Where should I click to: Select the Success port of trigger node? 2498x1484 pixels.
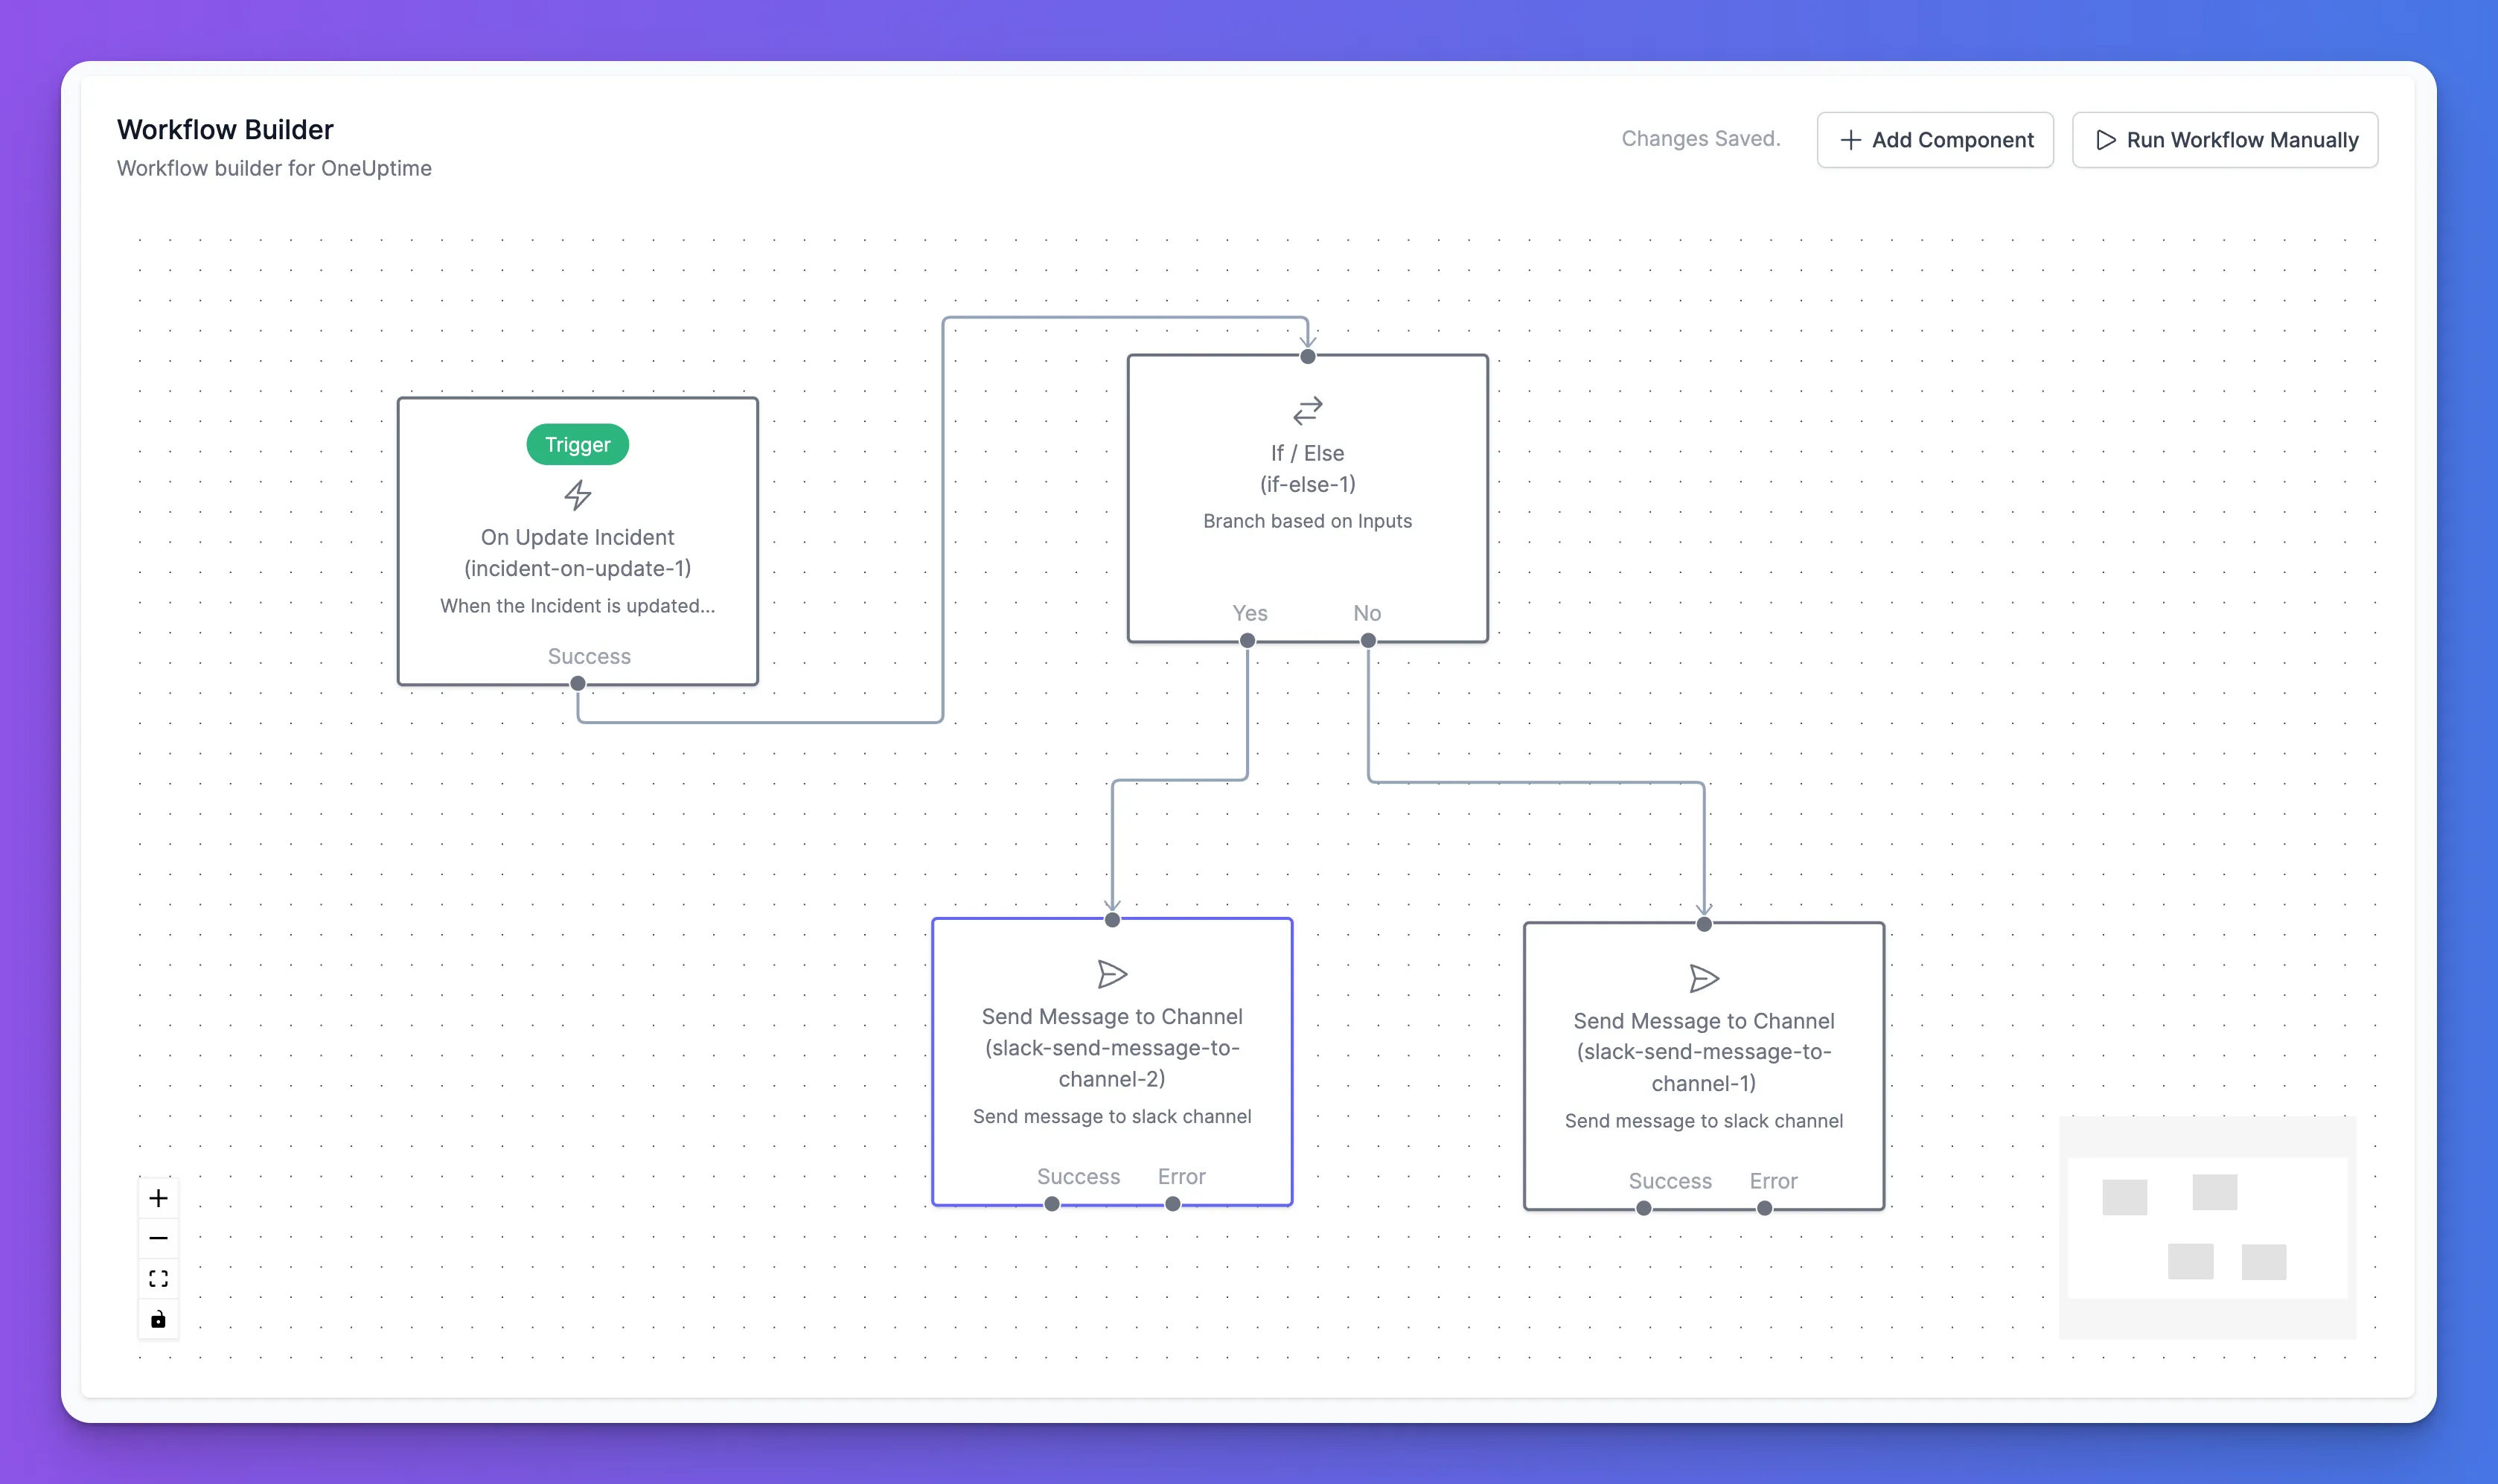point(578,684)
